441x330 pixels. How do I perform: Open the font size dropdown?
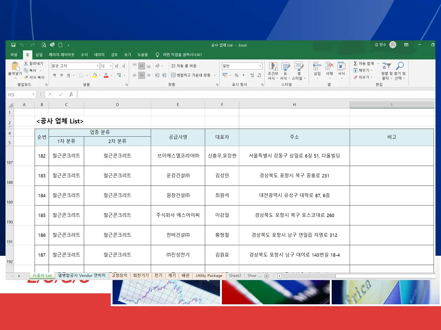point(111,66)
